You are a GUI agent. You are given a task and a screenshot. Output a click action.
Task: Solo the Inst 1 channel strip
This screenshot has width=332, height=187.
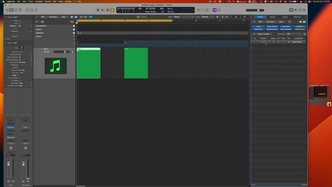click(x=13, y=181)
